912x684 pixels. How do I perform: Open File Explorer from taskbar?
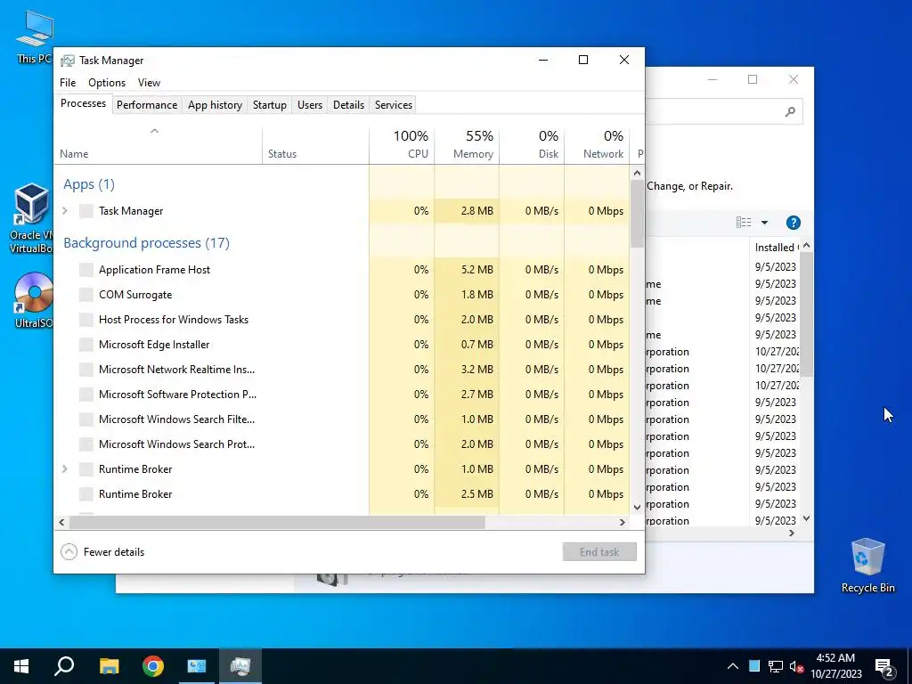(x=109, y=666)
